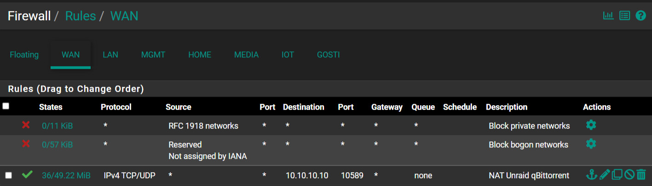Open the 36/49.22 MiB states link
This screenshot has height=186, width=652.
pyautogui.click(x=66, y=175)
